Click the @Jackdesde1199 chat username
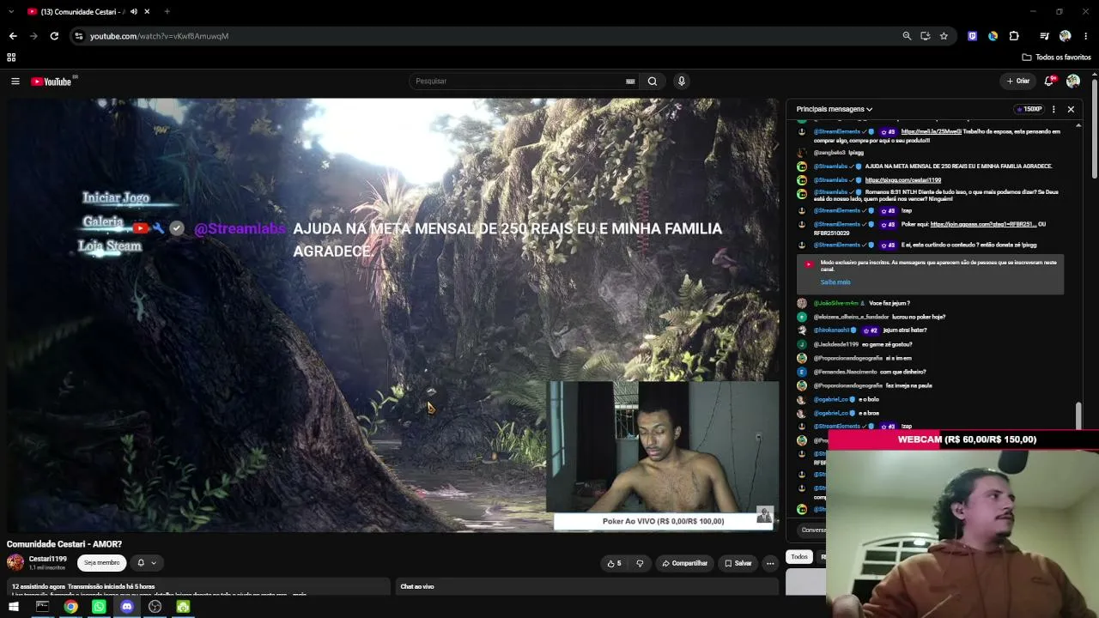Screen dimensions: 1099x618 (836, 345)
